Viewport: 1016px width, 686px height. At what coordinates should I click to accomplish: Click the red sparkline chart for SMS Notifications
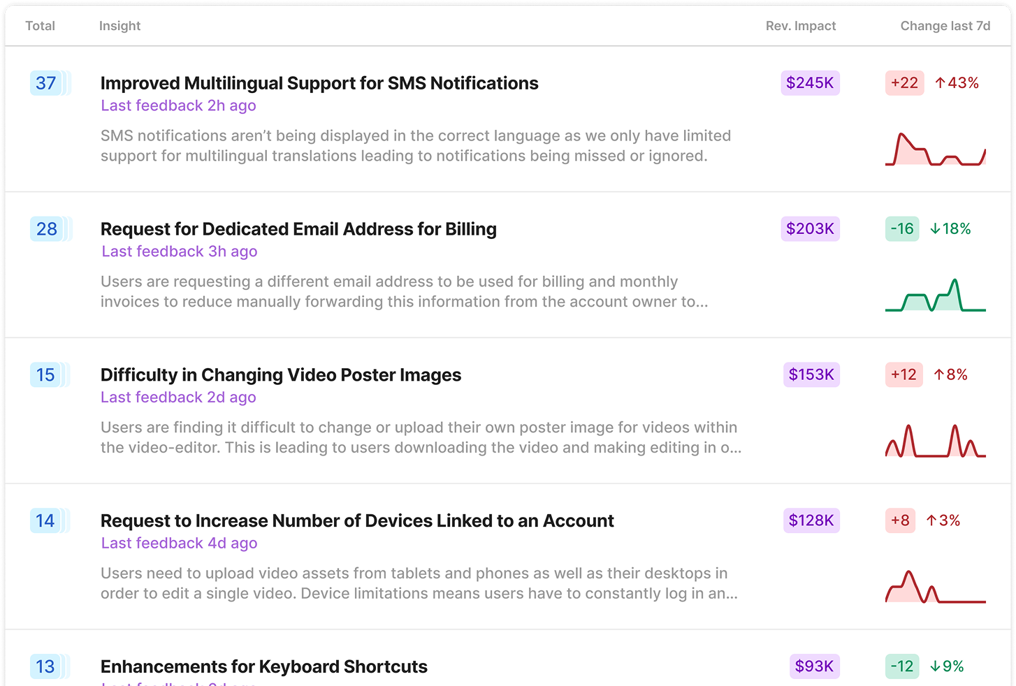[935, 149]
